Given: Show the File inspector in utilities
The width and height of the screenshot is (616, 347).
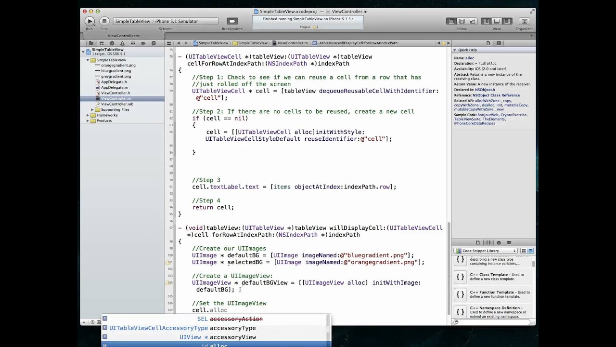Looking at the screenshot, I should tap(488, 43).
